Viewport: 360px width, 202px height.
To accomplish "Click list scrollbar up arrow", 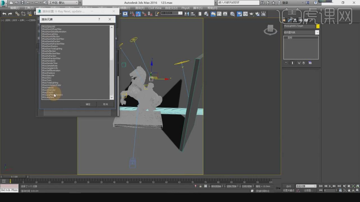I will [112, 27].
